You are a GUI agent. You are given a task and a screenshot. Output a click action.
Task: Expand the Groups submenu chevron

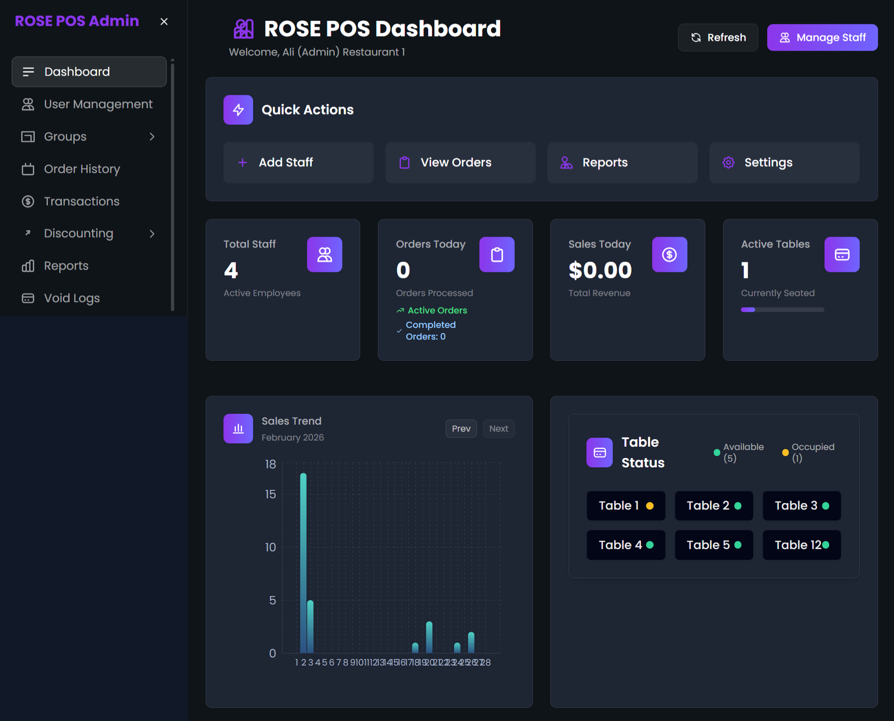point(152,137)
